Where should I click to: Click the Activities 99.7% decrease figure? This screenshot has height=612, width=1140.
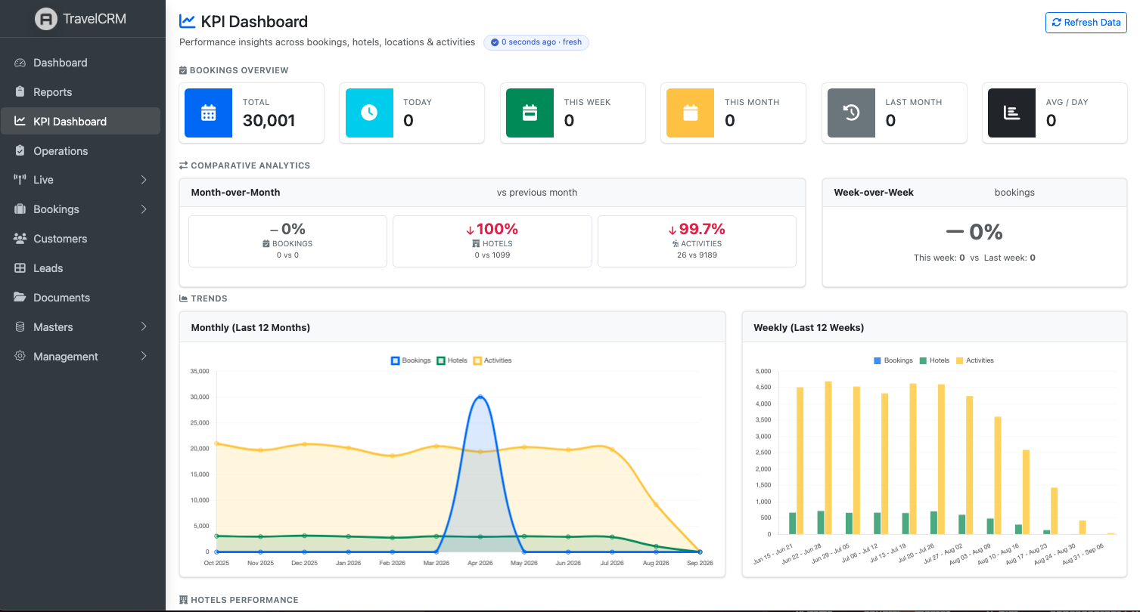point(697,229)
